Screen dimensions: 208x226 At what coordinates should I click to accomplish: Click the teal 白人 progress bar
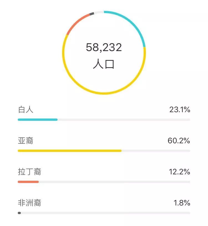coord(38,120)
